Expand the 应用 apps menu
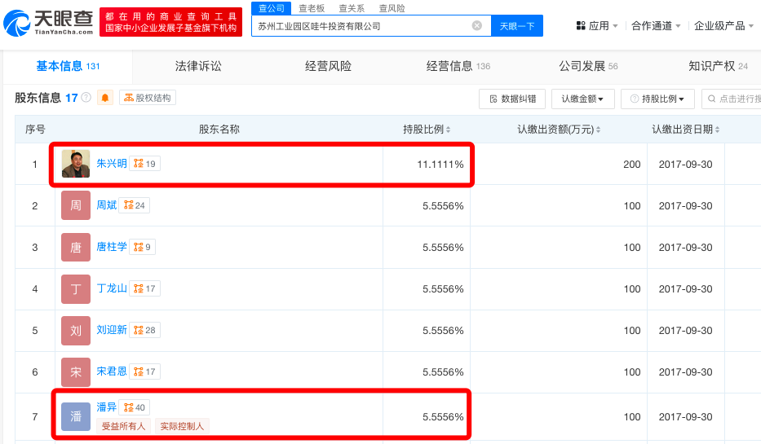This screenshot has height=444, width=761. (x=597, y=26)
